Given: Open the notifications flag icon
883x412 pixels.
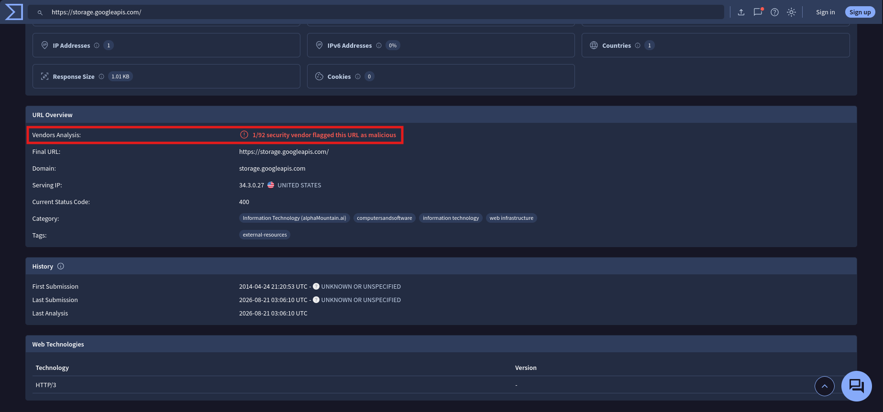Looking at the screenshot, I should [x=758, y=12].
